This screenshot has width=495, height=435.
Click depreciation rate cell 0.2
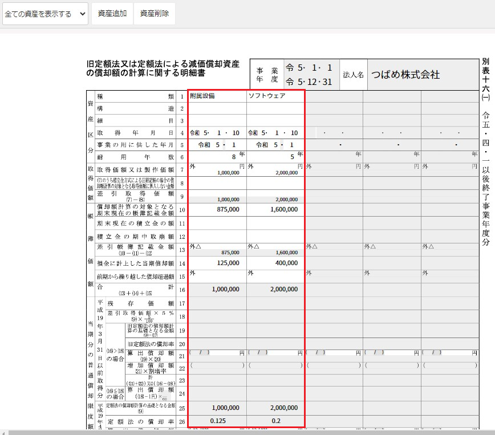(x=275, y=421)
